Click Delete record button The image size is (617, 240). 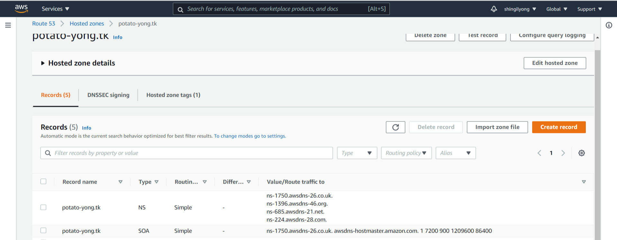436,127
